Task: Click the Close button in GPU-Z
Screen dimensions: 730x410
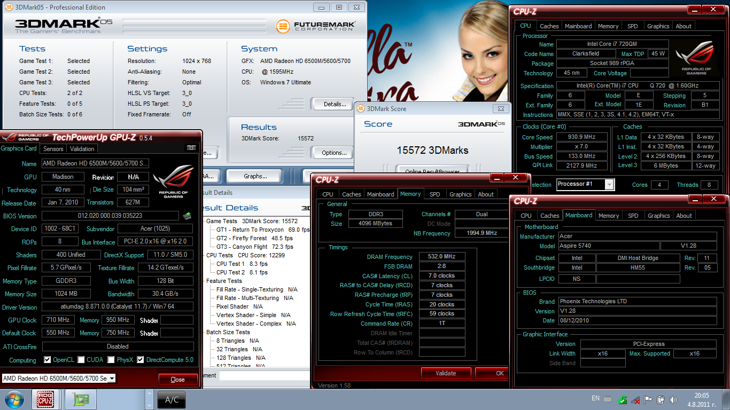Action: coord(177,380)
